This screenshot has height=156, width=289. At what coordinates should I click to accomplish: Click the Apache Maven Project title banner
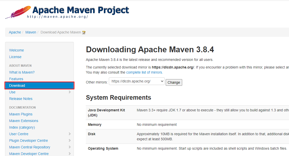(81, 10)
